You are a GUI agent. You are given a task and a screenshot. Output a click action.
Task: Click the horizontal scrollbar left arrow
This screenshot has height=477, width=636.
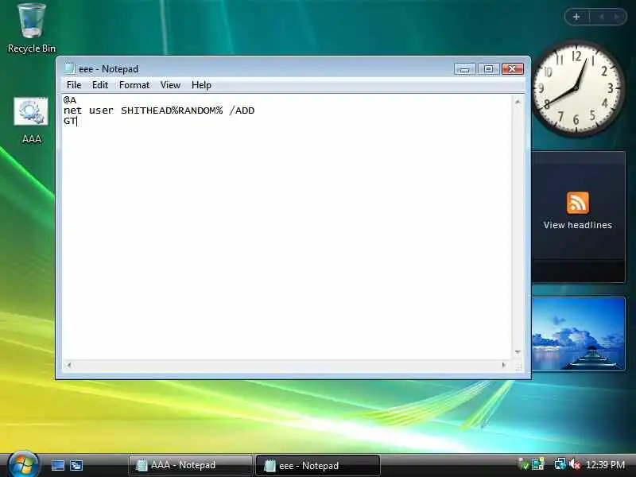pos(69,365)
